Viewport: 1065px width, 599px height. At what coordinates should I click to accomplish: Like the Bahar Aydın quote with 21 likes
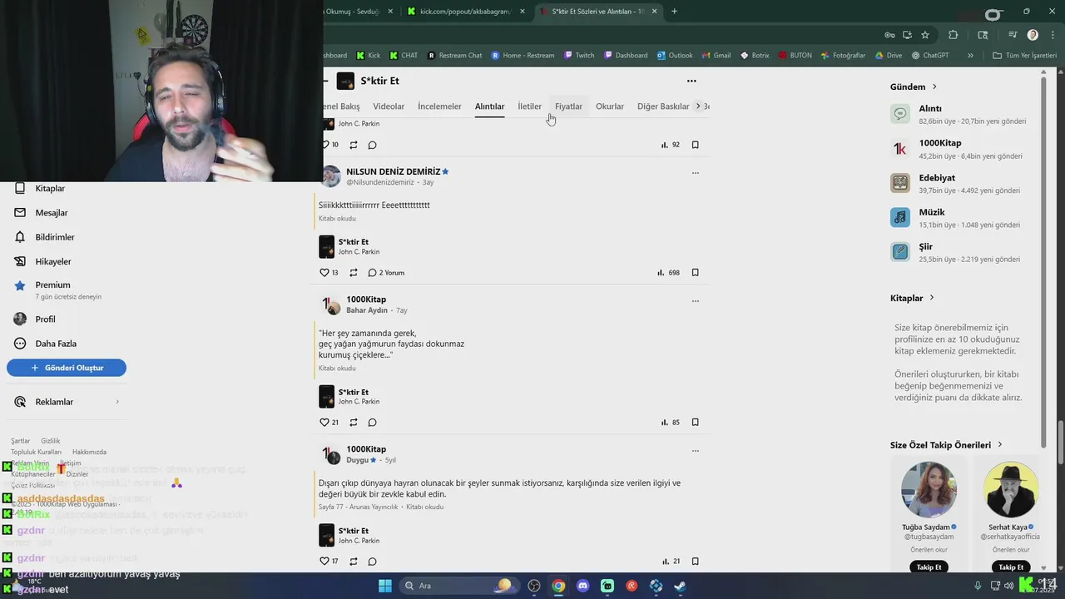tap(324, 423)
